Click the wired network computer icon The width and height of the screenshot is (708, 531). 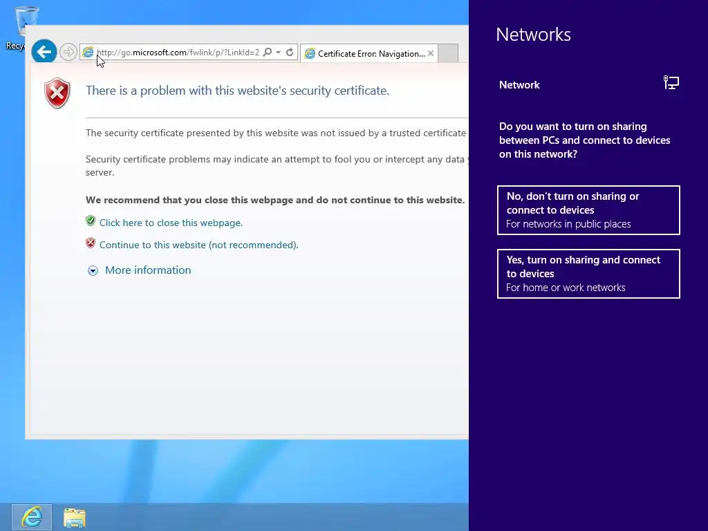pos(671,83)
